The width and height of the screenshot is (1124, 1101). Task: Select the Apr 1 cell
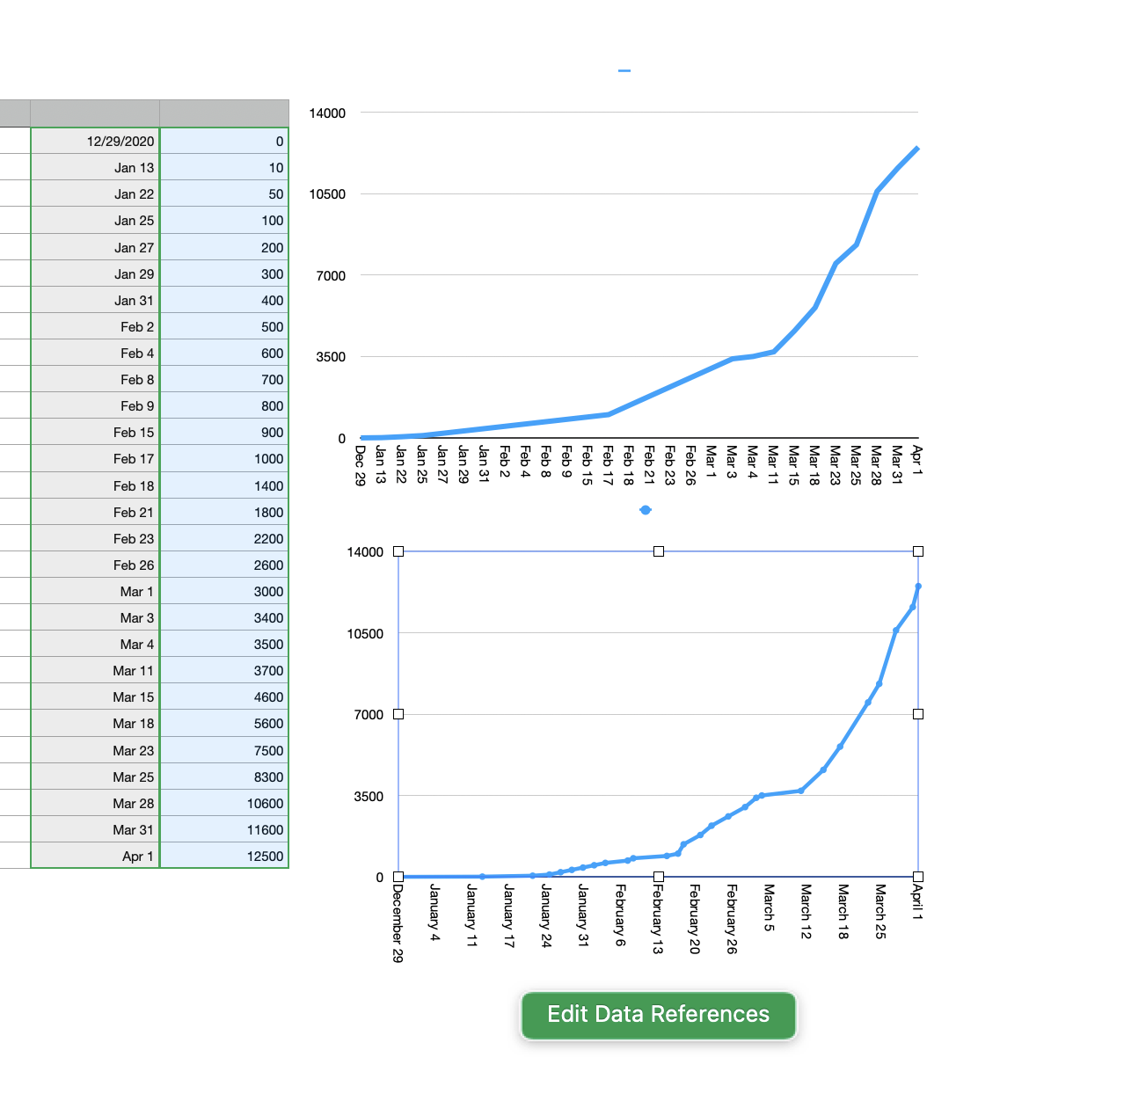pyautogui.click(x=95, y=856)
